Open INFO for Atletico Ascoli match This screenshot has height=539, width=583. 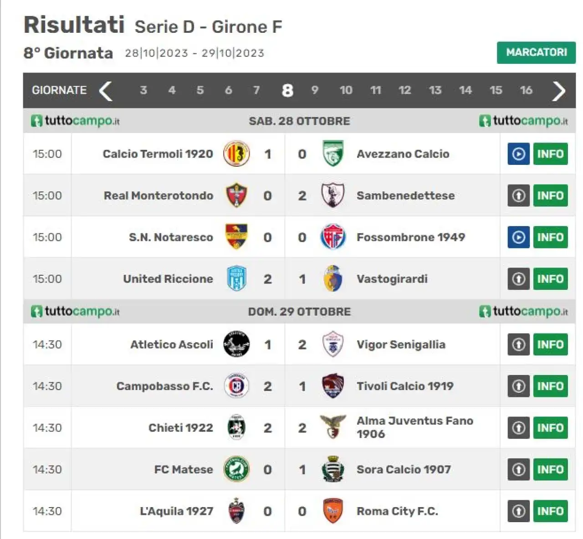550,344
